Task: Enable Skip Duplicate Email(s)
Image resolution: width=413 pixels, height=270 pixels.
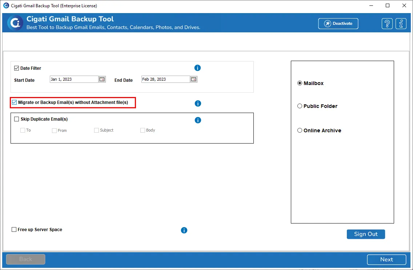Action: coord(17,119)
